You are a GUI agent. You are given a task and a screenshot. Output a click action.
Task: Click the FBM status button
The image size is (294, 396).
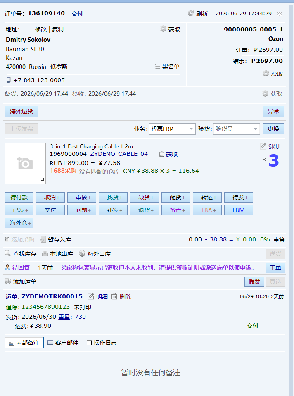tap(239, 210)
